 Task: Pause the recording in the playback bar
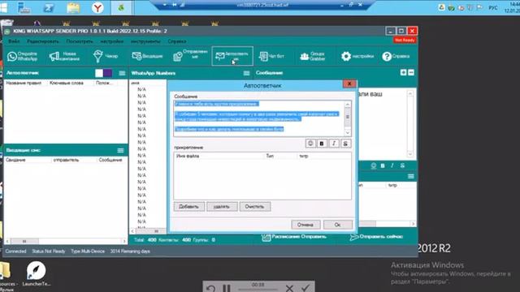pyautogui.click(x=227, y=289)
